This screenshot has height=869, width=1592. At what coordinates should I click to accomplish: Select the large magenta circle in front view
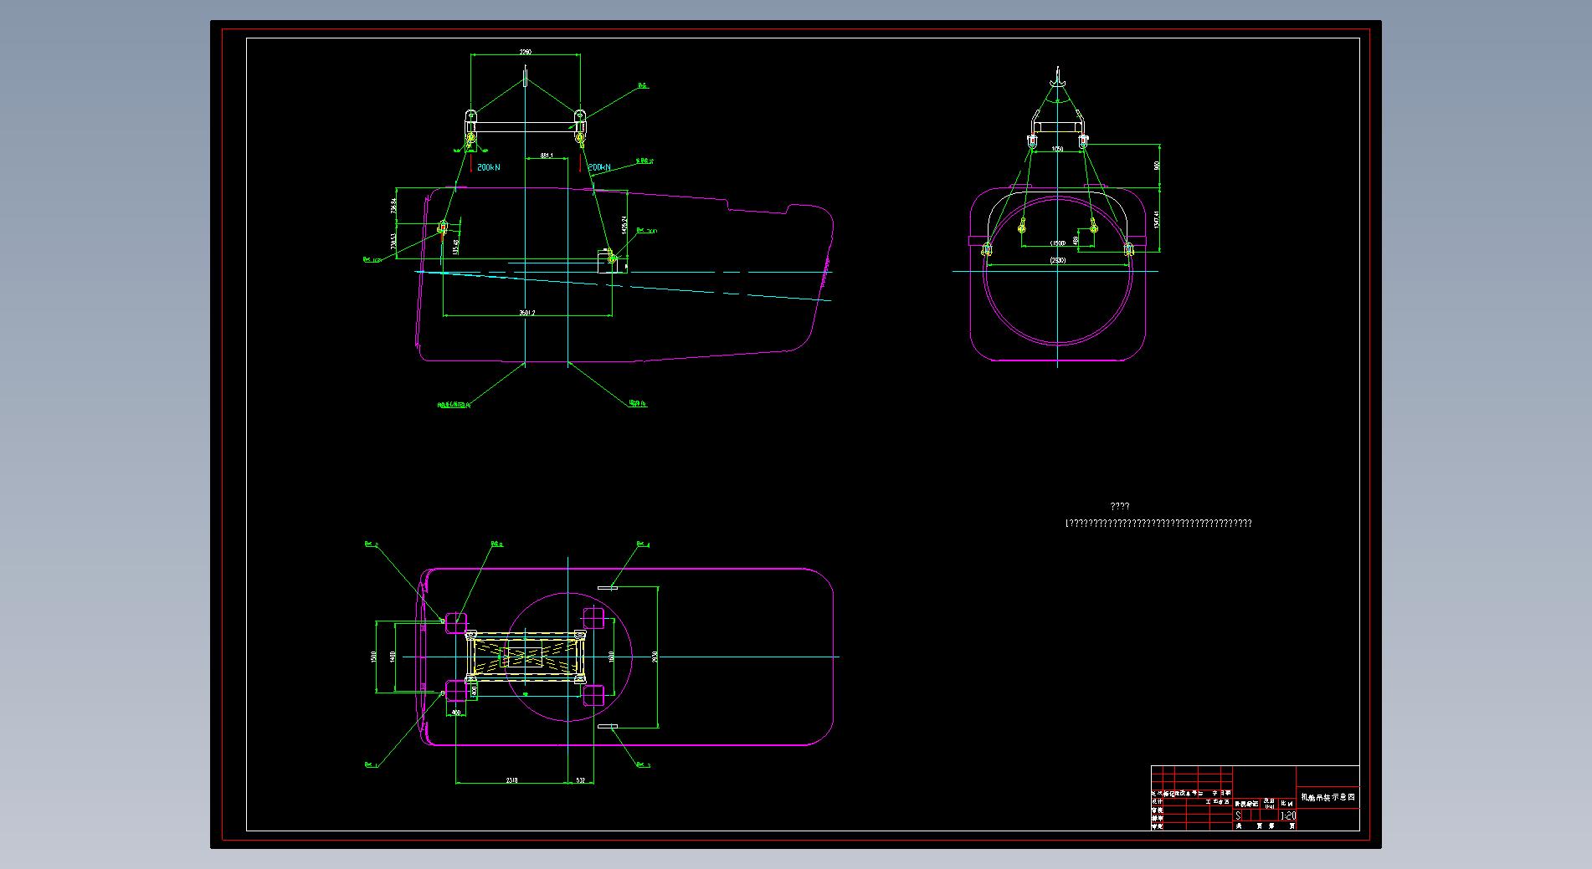1057,270
